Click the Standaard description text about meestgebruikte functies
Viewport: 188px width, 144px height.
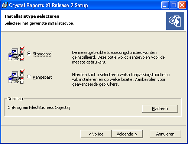point(119,57)
